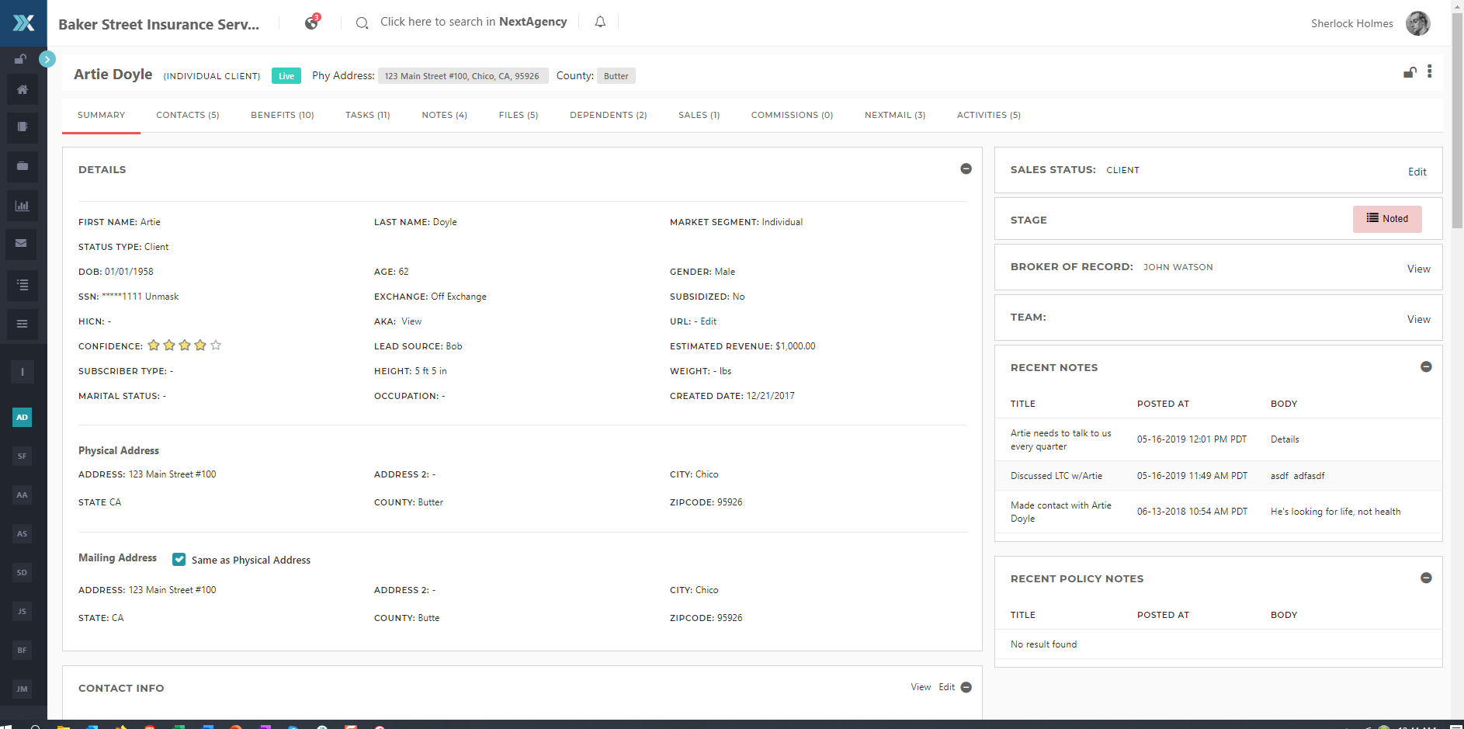Expand the sidebar with the teal arrow

[47, 59]
